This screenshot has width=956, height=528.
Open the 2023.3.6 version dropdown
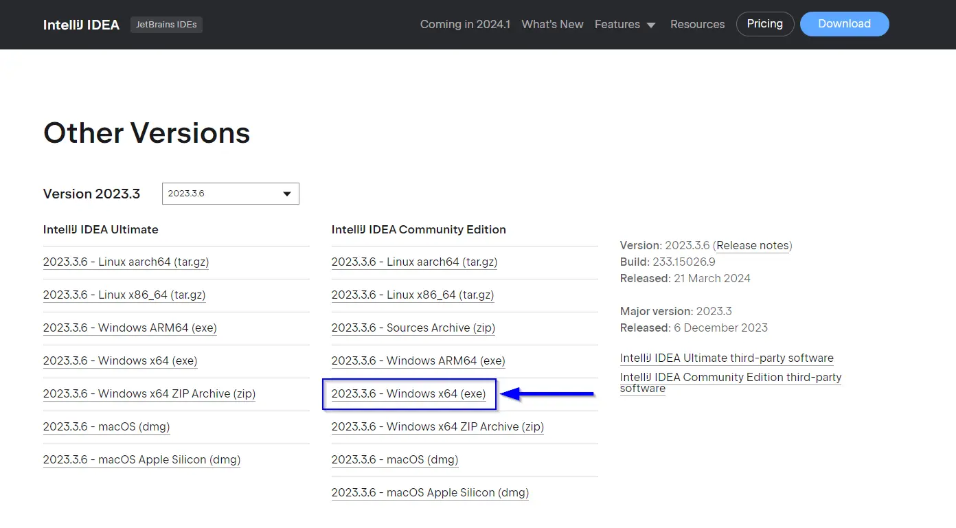pyautogui.click(x=231, y=194)
